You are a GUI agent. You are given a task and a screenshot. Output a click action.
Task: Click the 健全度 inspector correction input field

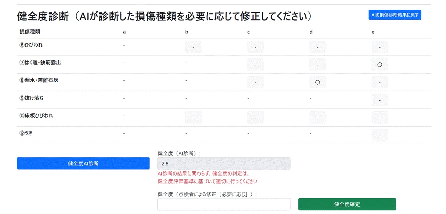click(224, 204)
